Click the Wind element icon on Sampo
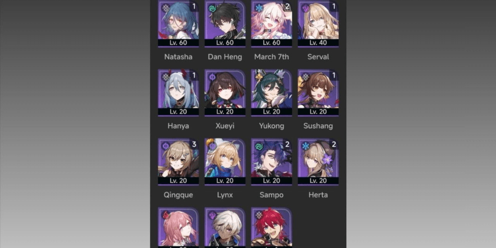 tap(259, 146)
